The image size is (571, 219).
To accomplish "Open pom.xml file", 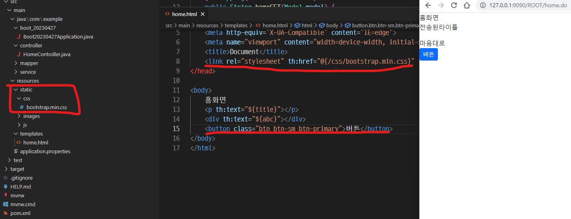I will tap(20, 213).
